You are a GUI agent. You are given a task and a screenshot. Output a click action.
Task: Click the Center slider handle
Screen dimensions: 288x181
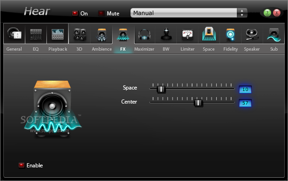[198, 103]
